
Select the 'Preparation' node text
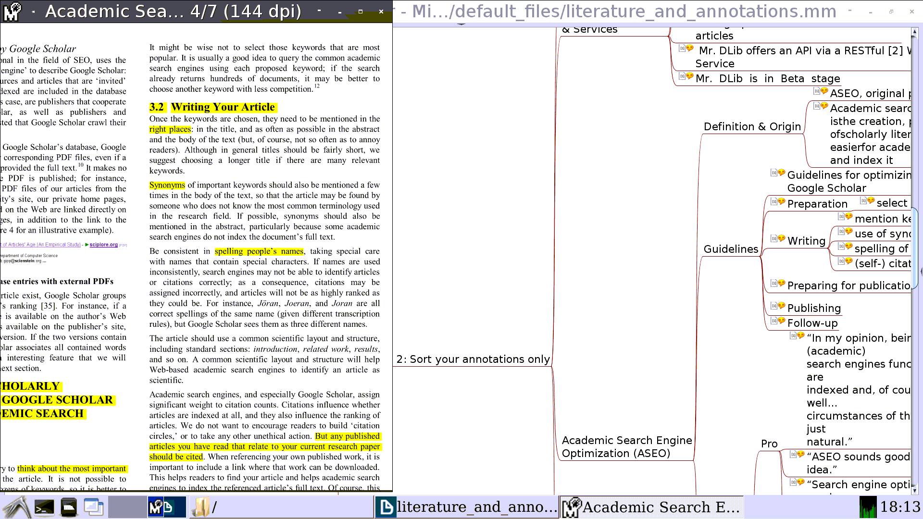(817, 204)
